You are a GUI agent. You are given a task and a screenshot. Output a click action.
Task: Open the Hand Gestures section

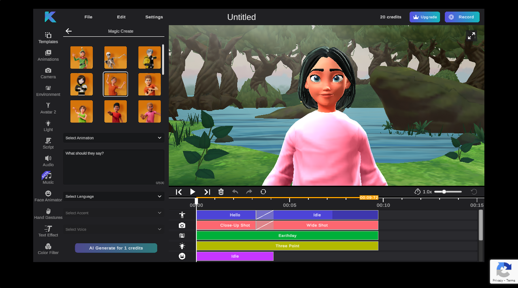click(x=48, y=214)
